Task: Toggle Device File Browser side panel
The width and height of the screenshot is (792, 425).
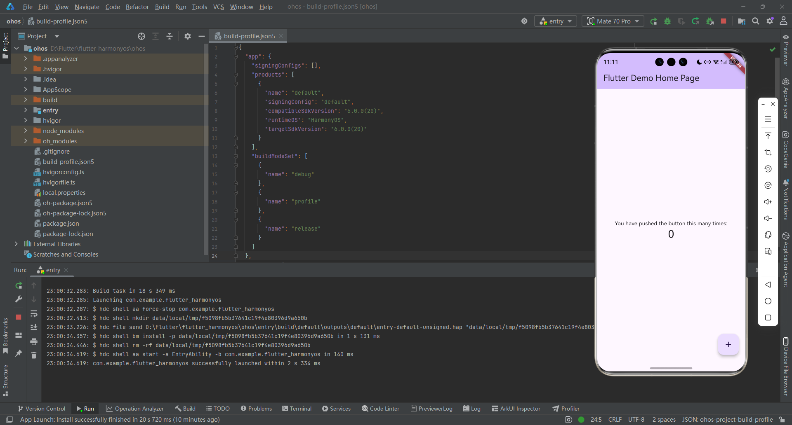Action: pos(786,367)
